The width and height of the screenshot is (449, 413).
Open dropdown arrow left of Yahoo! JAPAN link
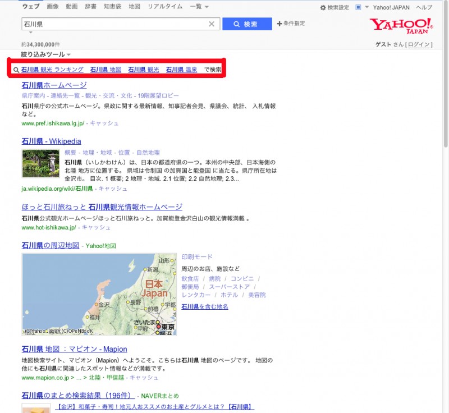pyautogui.click(x=366, y=7)
